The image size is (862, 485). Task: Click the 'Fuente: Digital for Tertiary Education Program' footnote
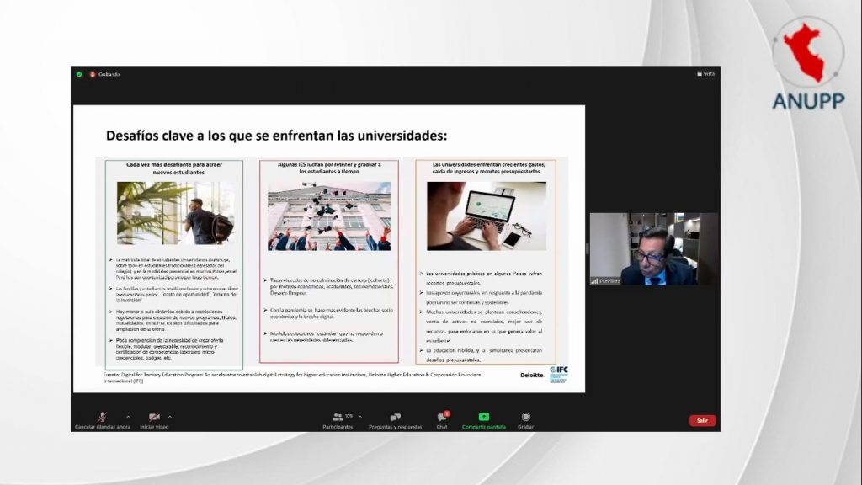[292, 377]
